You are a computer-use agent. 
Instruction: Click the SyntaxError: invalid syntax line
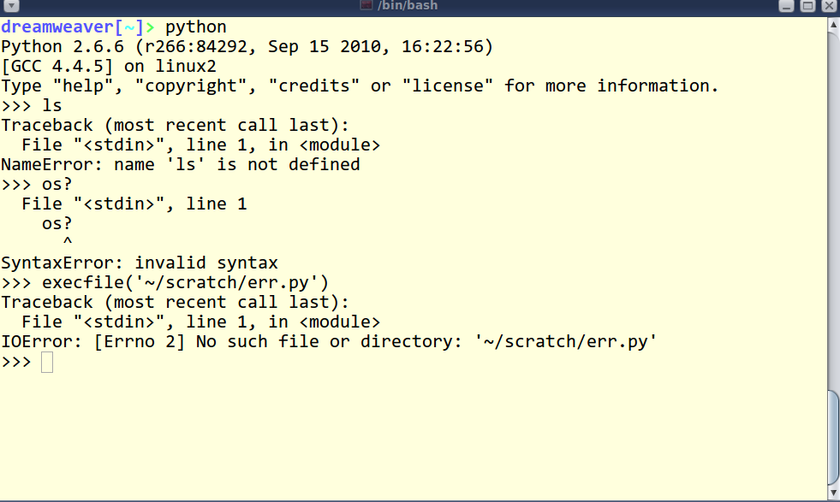point(140,263)
